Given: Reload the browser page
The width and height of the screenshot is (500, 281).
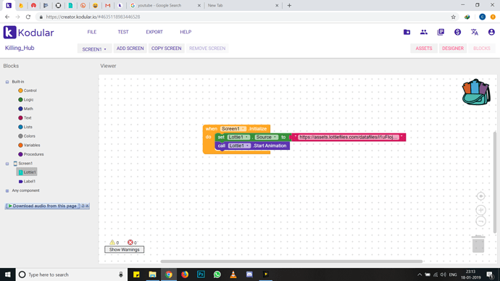Looking at the screenshot, I should [28, 17].
